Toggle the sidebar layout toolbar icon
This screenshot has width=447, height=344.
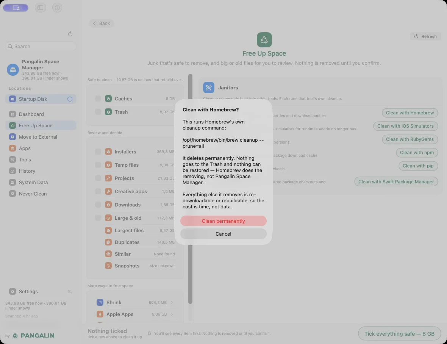(41, 8)
